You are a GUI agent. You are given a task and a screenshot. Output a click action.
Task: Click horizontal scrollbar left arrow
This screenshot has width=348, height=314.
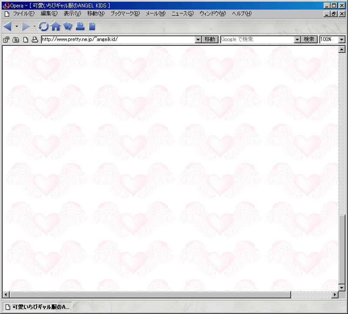coord(6,295)
